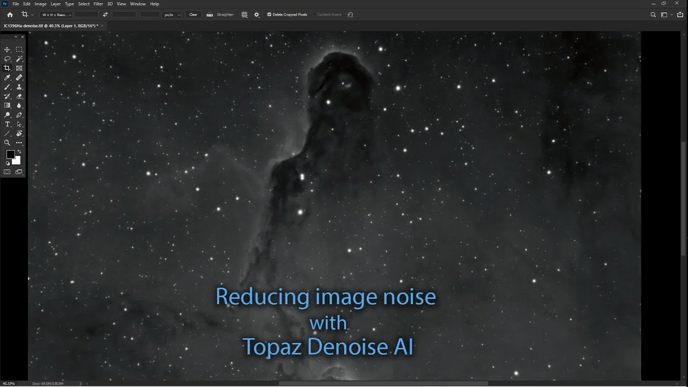Open the Edit Toolbar three-dots menu

click(x=19, y=143)
